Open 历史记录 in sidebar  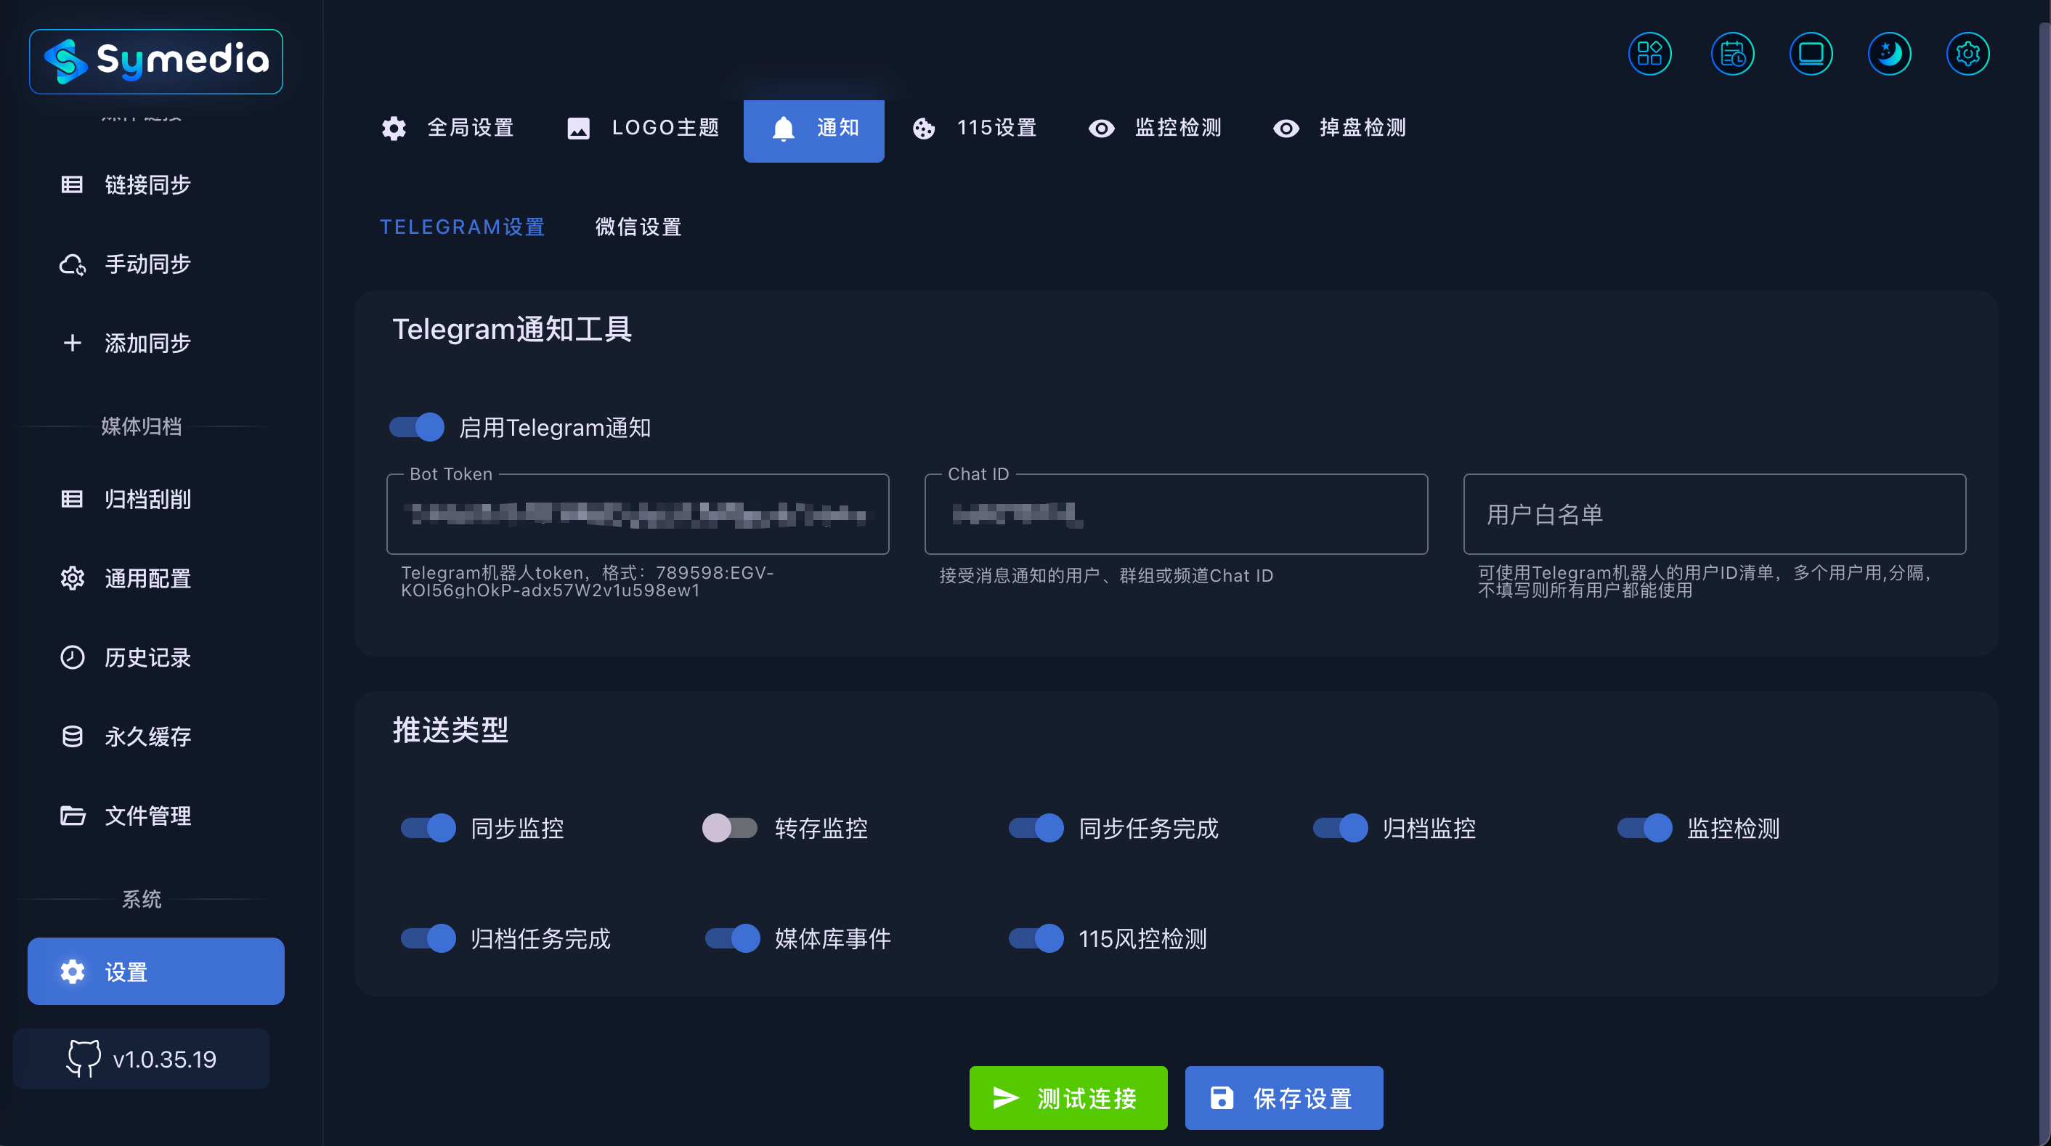coord(155,657)
